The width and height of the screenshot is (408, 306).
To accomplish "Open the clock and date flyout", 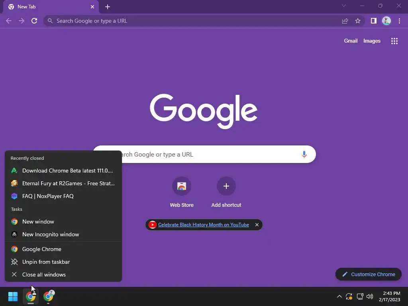I will coord(390,296).
